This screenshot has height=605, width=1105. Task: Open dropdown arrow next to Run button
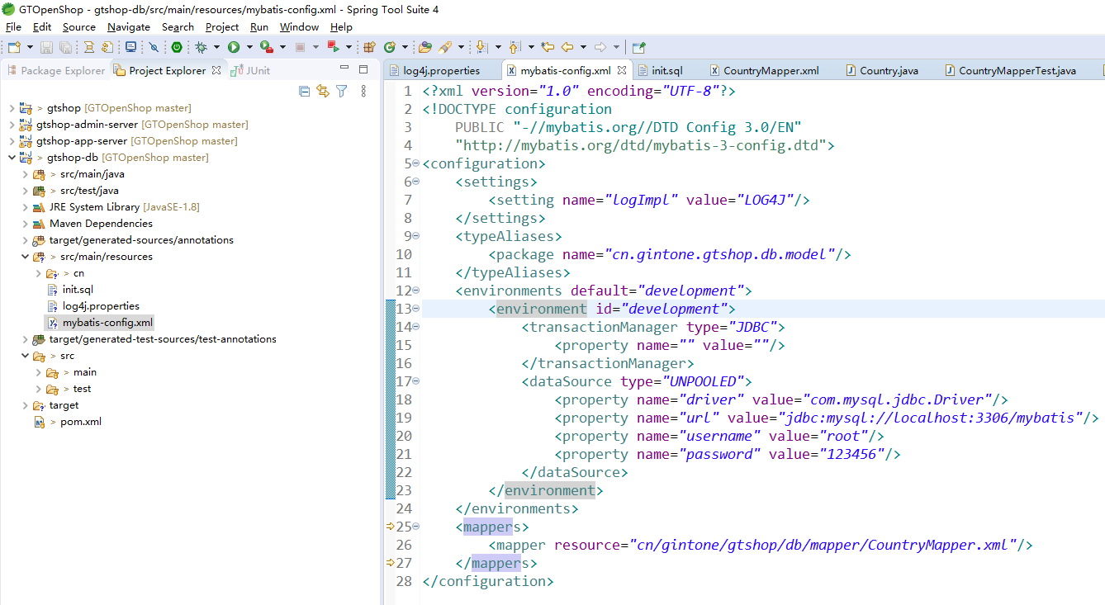(x=249, y=48)
